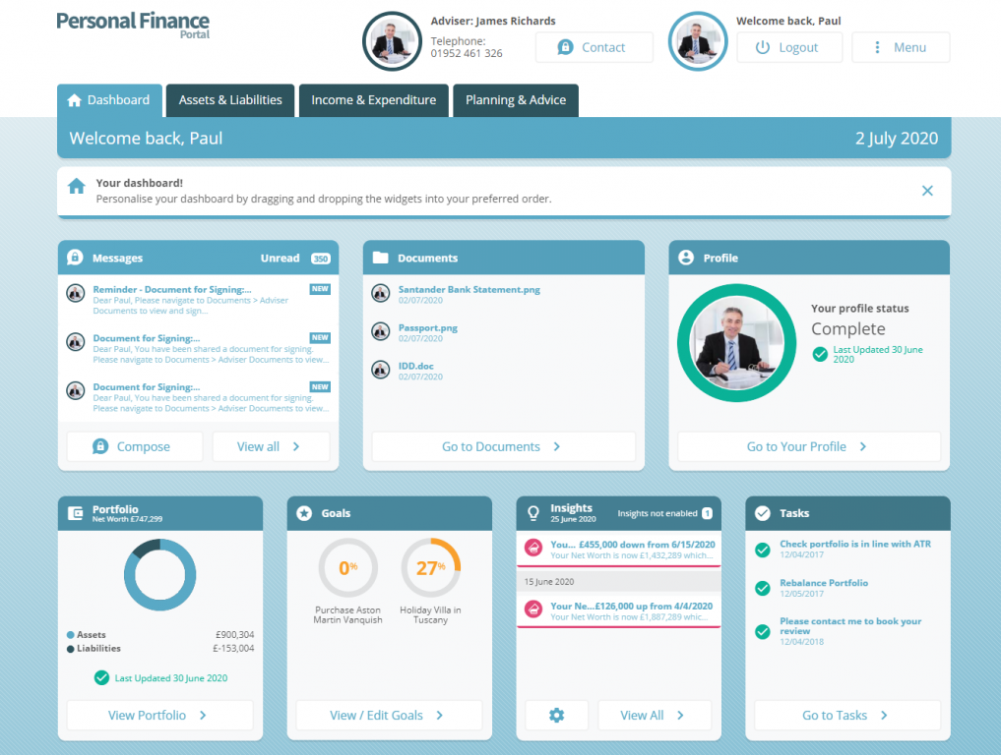Click the Tasks checkmark icon in widget header
Image resolution: width=1001 pixels, height=755 pixels.
(762, 512)
